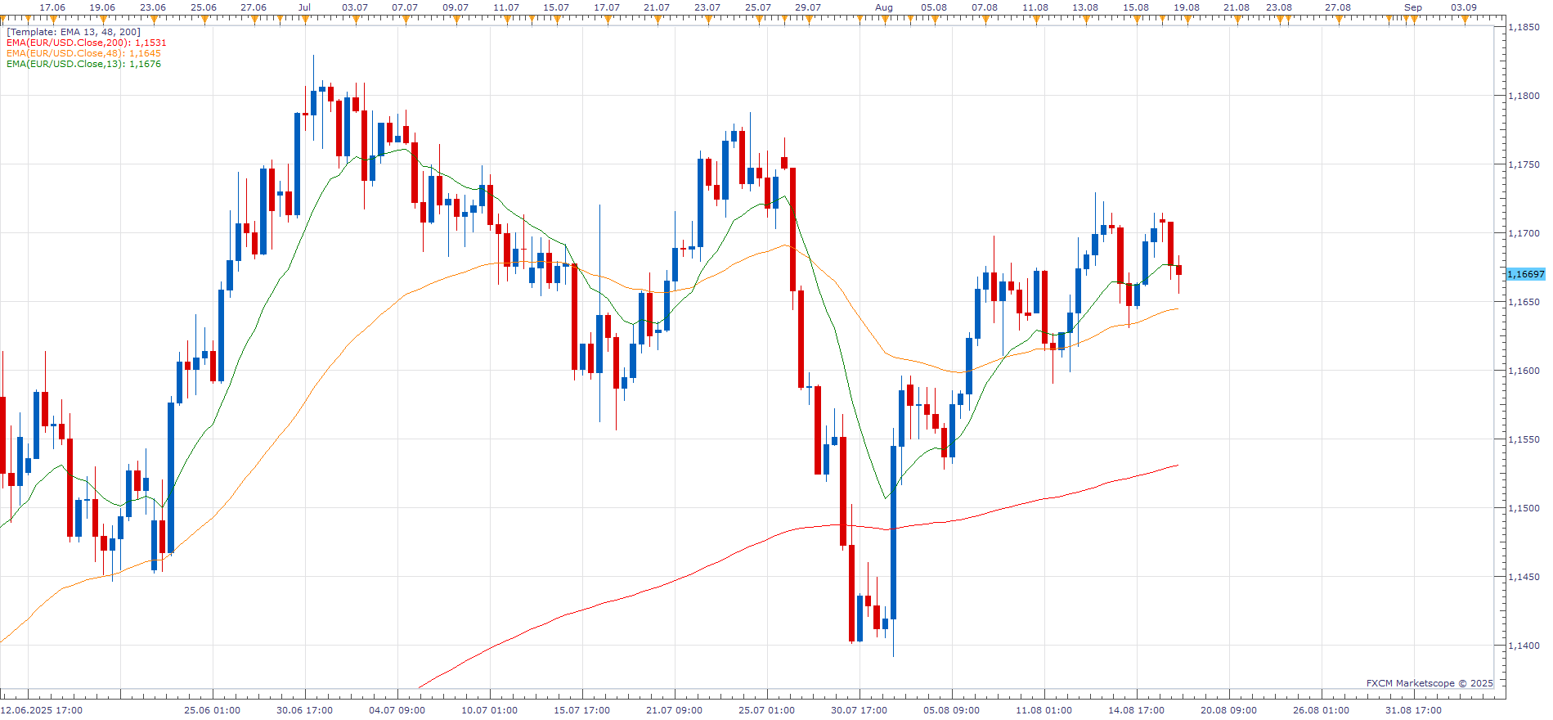Image resolution: width=1553 pixels, height=720 pixels.
Task: Click price axis label 1,1400
Action: click(1524, 646)
